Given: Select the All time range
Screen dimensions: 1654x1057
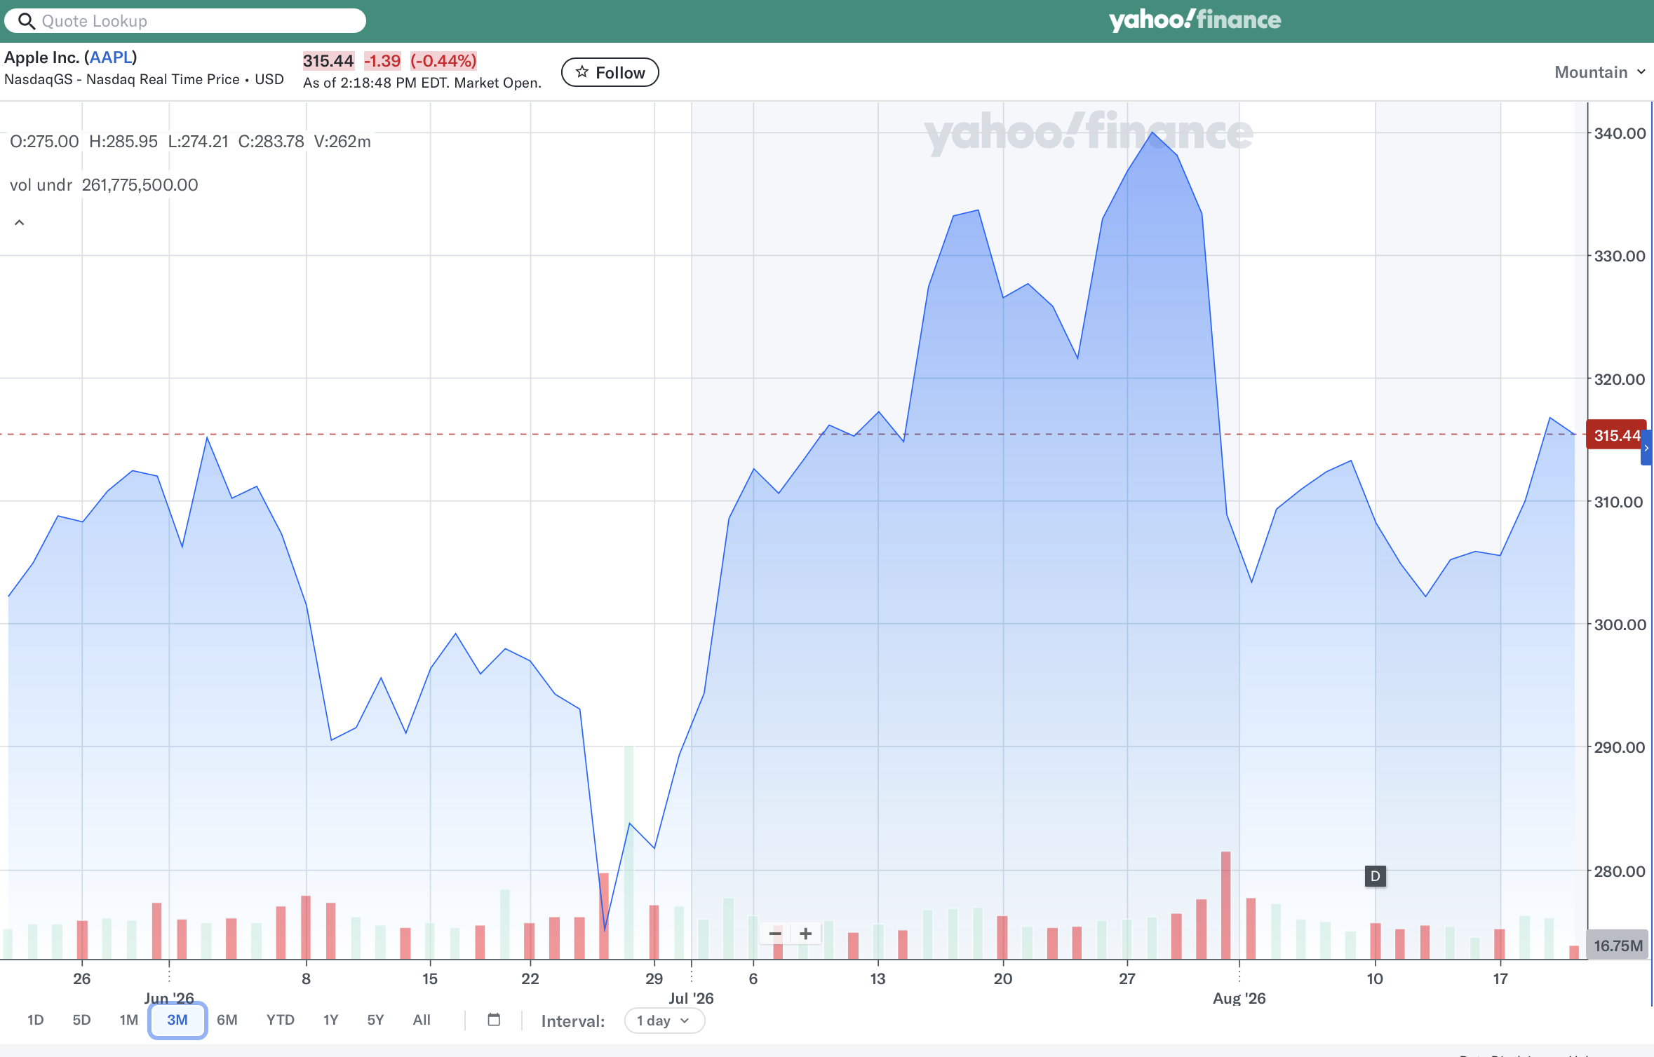Looking at the screenshot, I should pos(422,1020).
